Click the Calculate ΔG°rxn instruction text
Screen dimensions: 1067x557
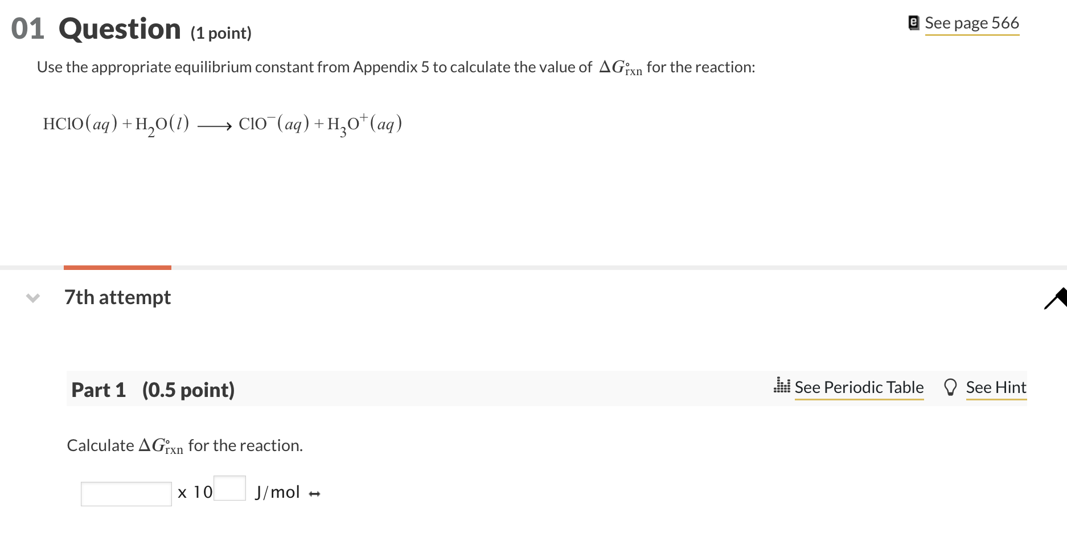point(184,445)
